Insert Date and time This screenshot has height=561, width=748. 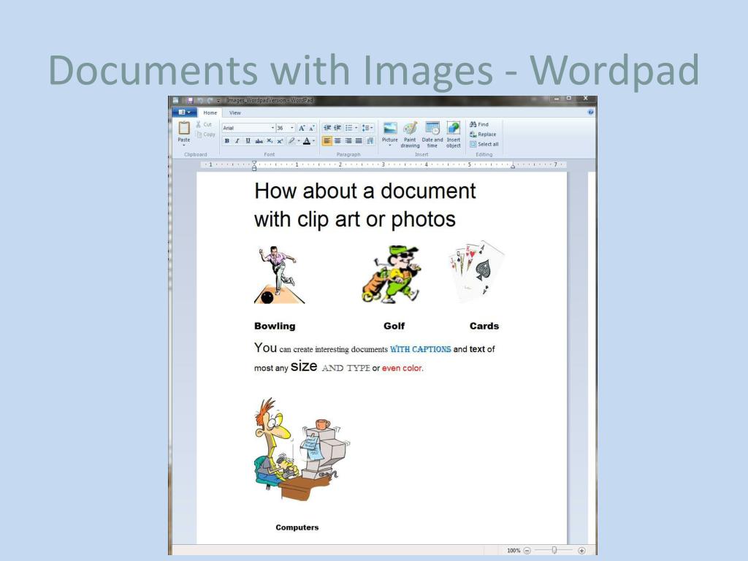point(432,134)
